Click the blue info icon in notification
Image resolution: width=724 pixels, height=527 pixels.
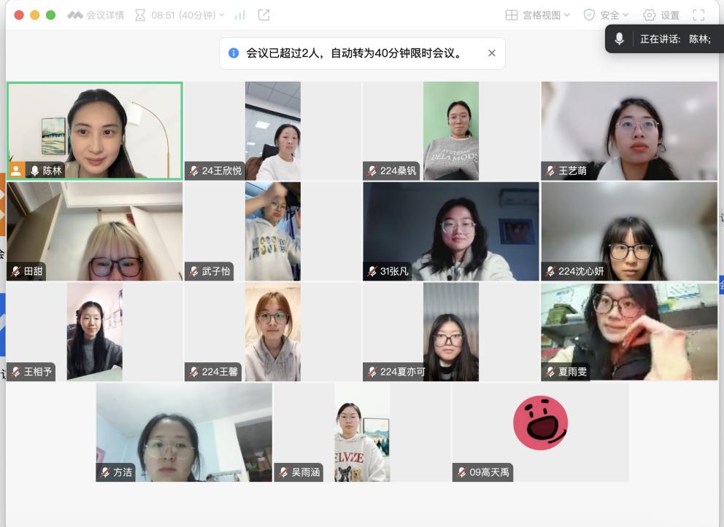(x=234, y=53)
